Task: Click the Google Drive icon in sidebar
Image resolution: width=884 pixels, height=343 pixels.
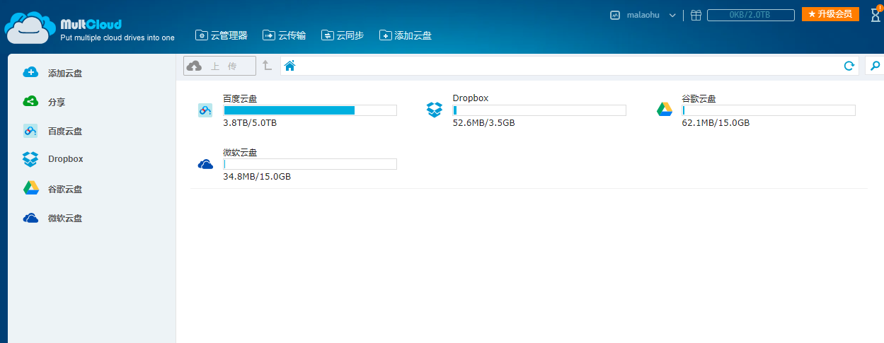Action: 30,188
